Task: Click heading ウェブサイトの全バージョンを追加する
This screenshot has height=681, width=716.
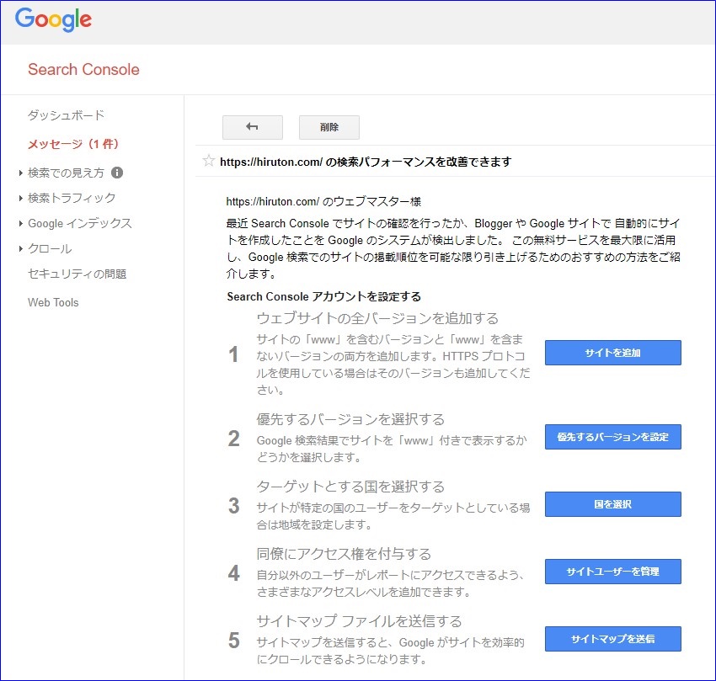Action: (377, 318)
